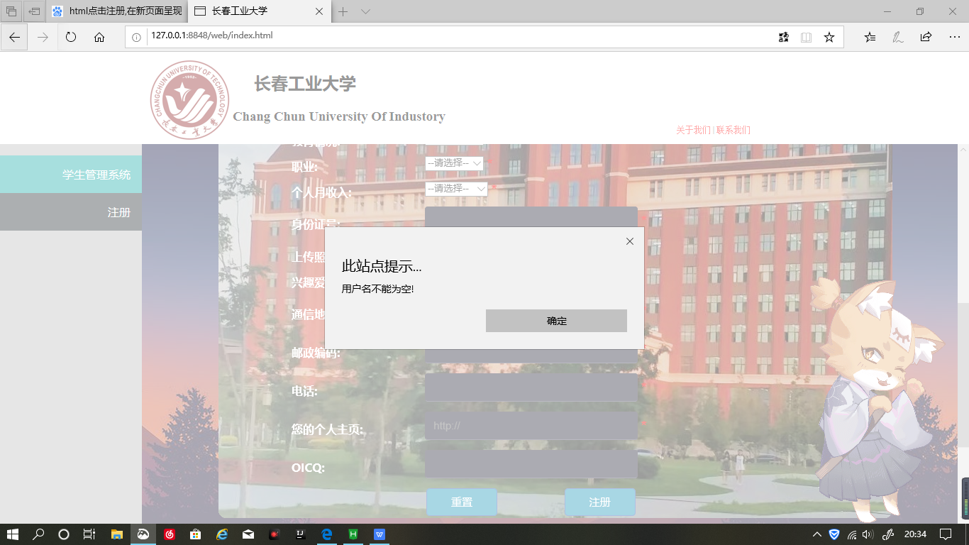The width and height of the screenshot is (969, 545).
Task: Click the address bar URL
Action: pos(211,35)
